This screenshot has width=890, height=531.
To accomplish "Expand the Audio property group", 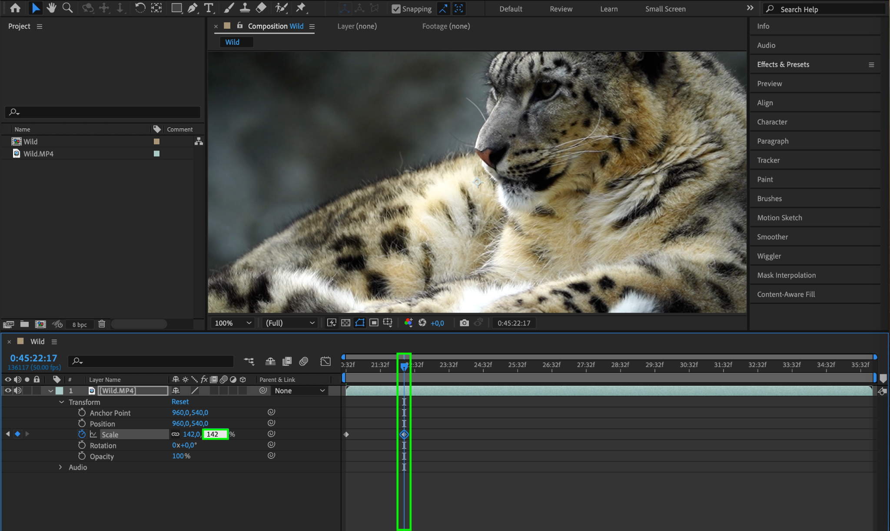I will pos(60,467).
